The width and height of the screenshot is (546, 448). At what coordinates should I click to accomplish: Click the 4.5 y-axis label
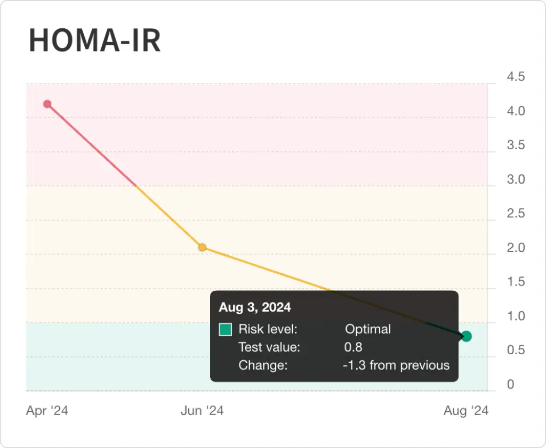[516, 77]
